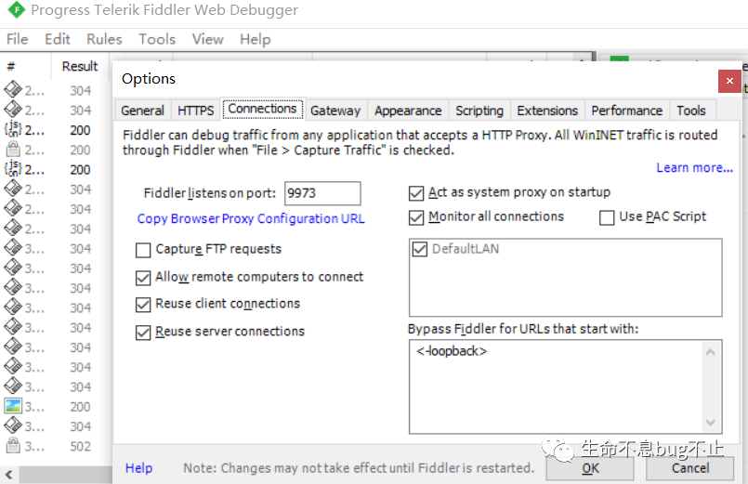
Task: Toggle Act as system proxy on startup
Action: click(416, 193)
